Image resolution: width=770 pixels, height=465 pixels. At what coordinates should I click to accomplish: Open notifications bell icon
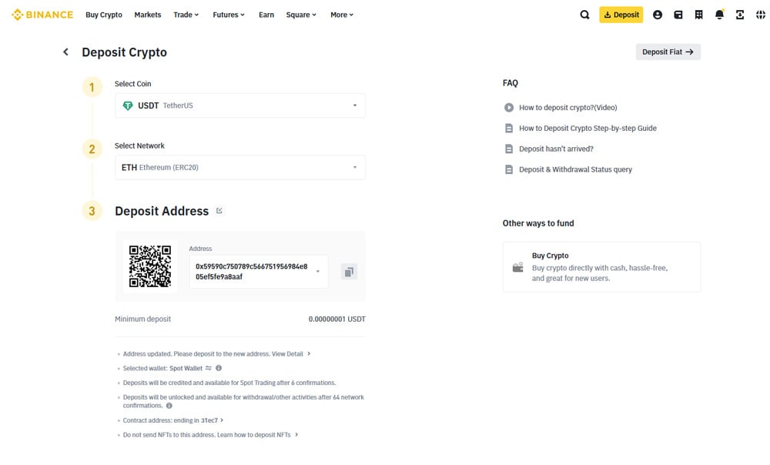coord(719,15)
